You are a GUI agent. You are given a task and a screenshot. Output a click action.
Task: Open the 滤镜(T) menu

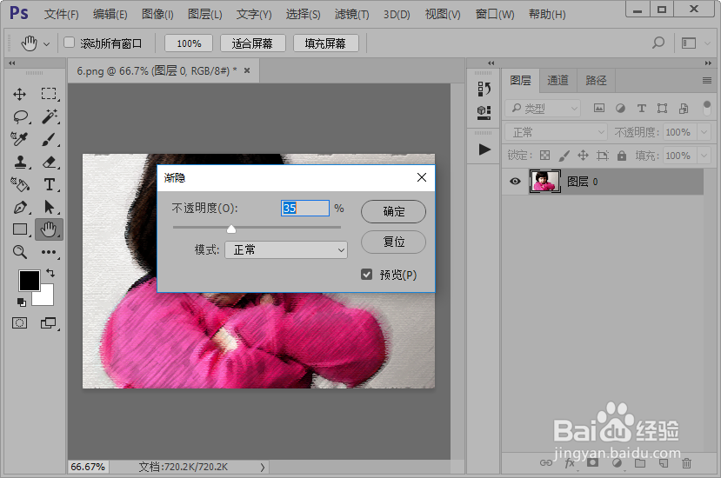pyautogui.click(x=351, y=14)
